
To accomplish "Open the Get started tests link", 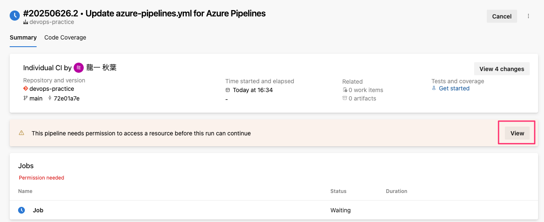I will point(454,88).
